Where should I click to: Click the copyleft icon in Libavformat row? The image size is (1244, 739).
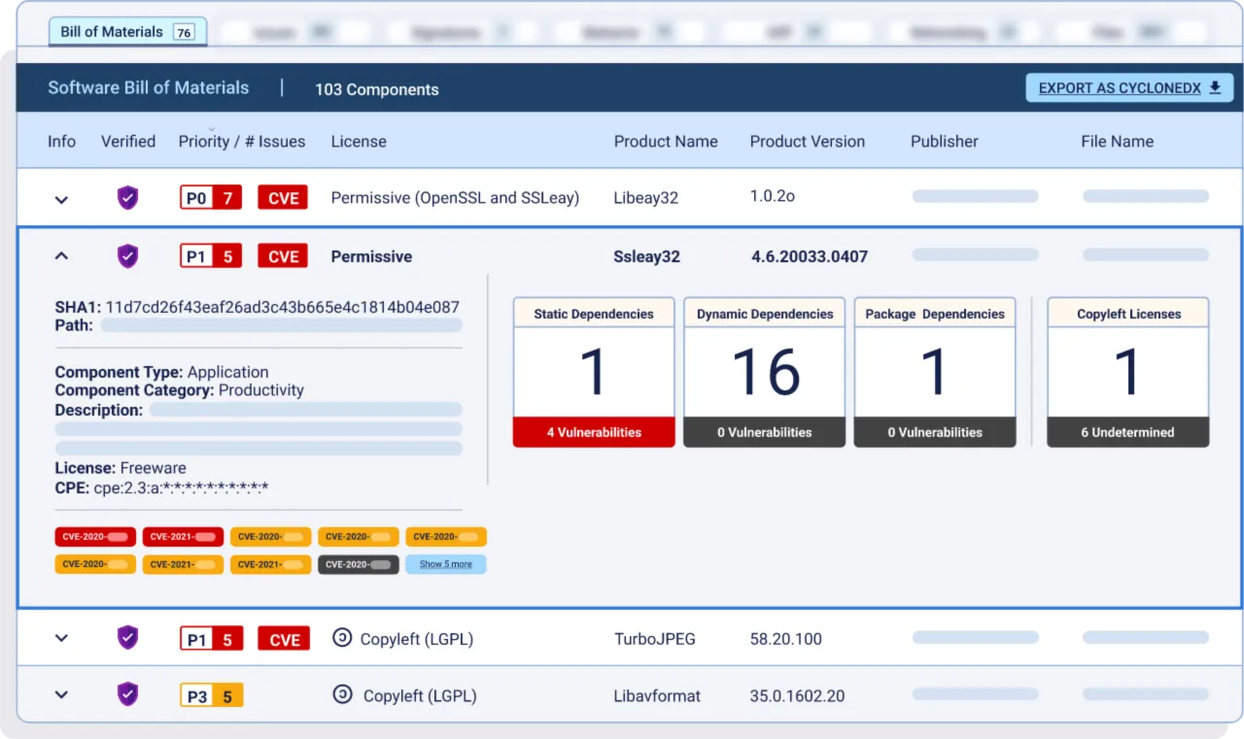pos(342,694)
